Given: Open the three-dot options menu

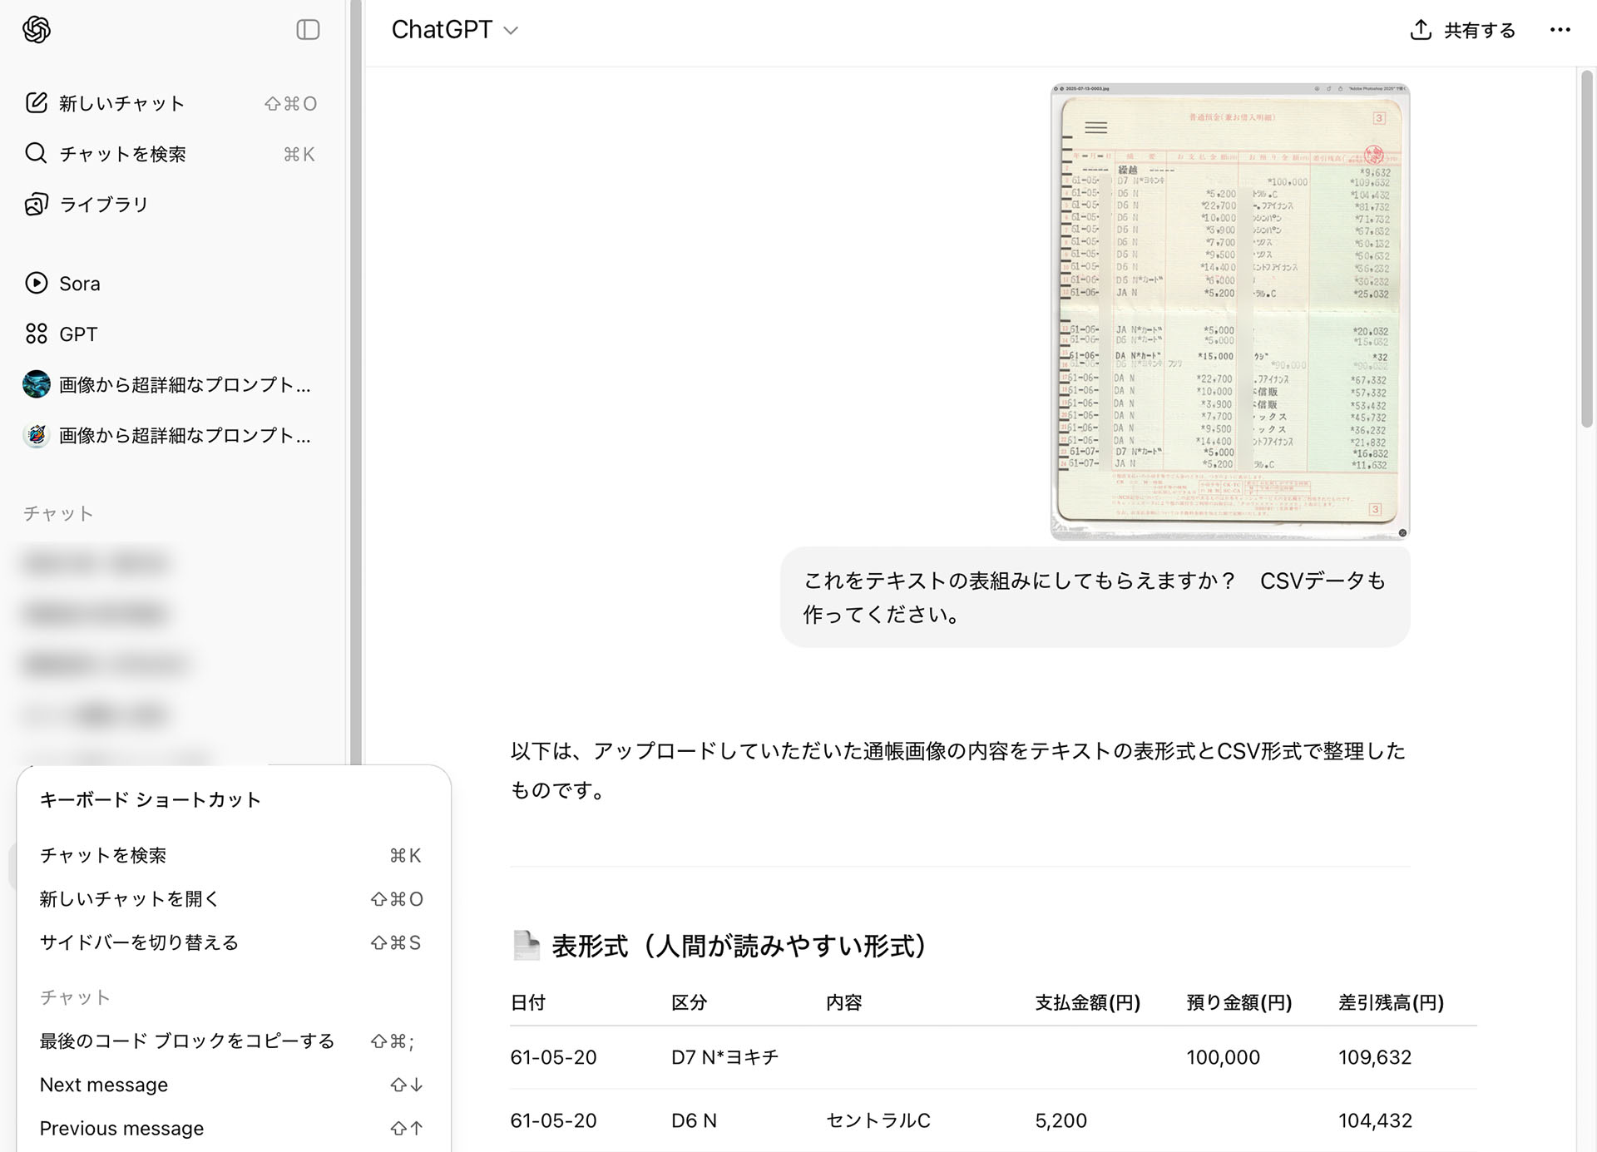Looking at the screenshot, I should 1560,29.
